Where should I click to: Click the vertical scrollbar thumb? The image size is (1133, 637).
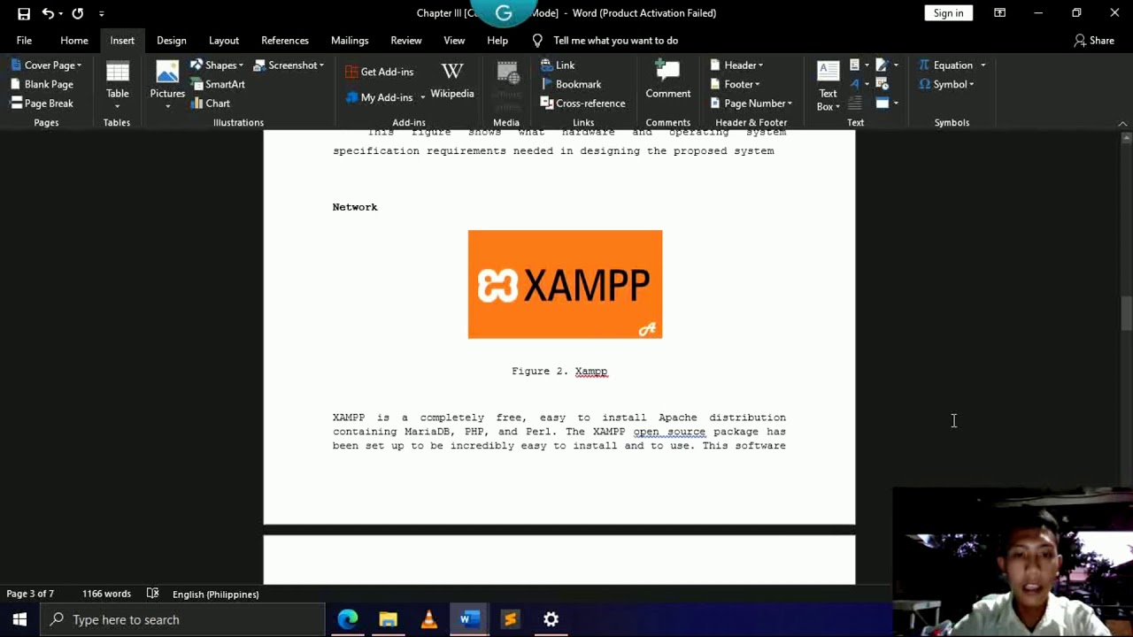click(1126, 313)
